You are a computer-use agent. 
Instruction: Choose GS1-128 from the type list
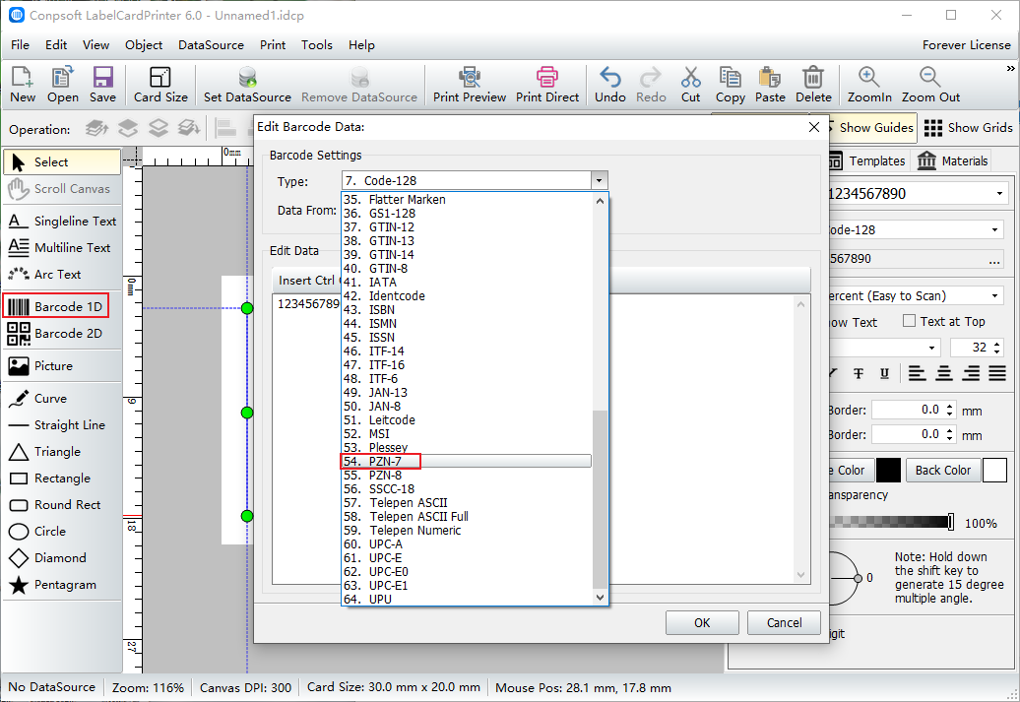(x=467, y=214)
